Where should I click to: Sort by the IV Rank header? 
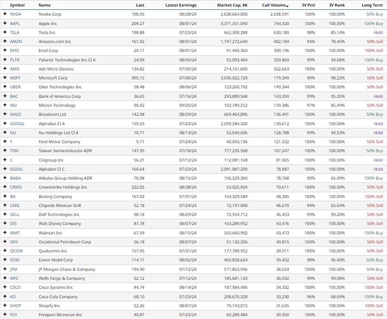click(x=337, y=5)
